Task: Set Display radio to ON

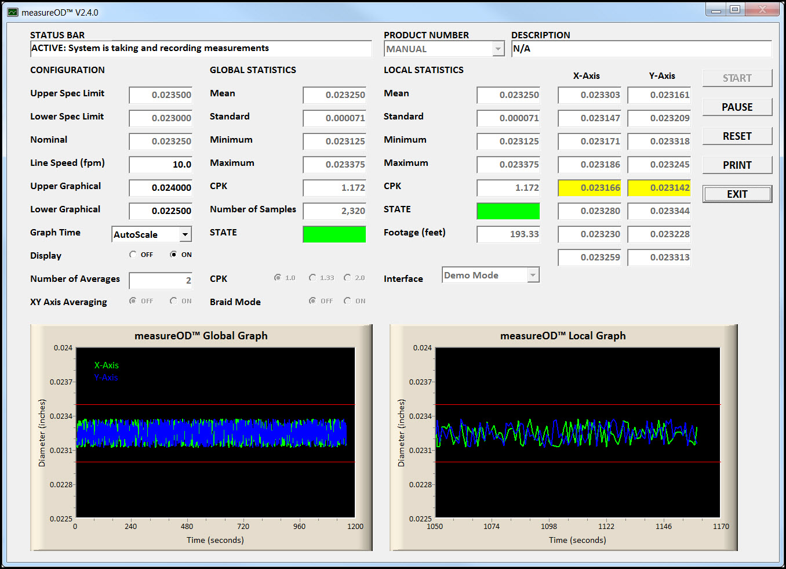Action: point(173,255)
